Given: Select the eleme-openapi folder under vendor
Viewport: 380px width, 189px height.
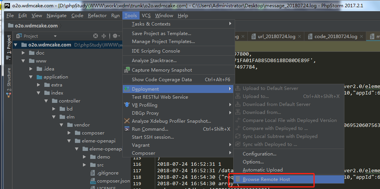Looking at the screenshot, I should pos(98,141).
